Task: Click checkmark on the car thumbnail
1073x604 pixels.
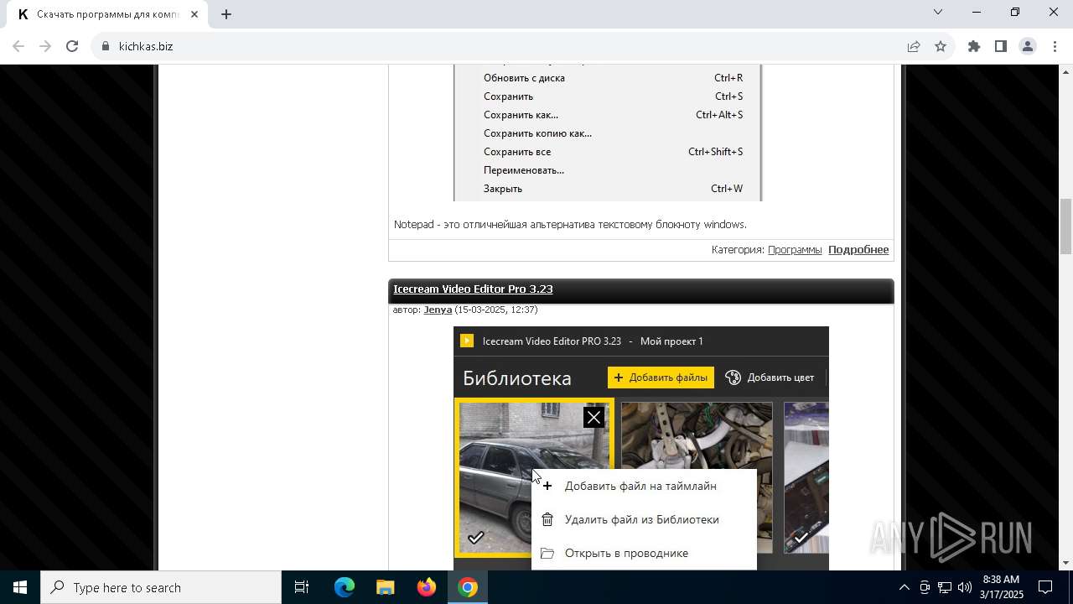Action: point(475,538)
